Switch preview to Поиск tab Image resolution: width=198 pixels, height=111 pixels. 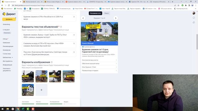[x=106, y=13]
